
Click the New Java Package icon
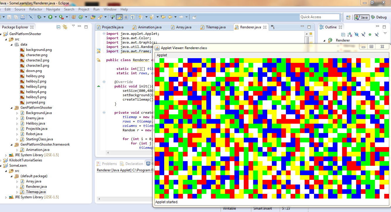point(74,17)
